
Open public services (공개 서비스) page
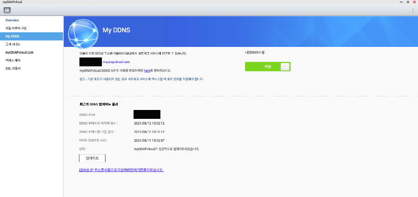point(13,44)
